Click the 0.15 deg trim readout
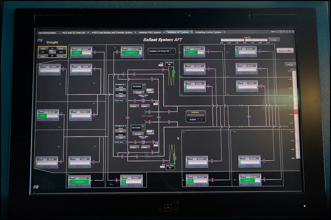331x220 pixels. 274,40
